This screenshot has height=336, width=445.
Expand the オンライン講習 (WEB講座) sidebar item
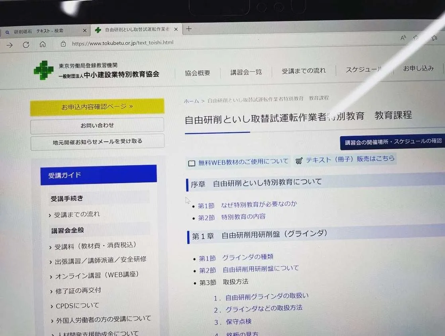point(97,275)
